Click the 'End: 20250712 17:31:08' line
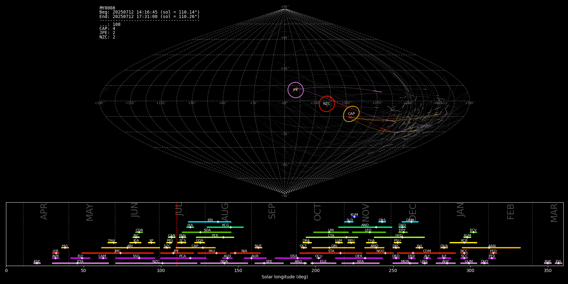Image resolution: width=568 pixels, height=284 pixels. tap(150, 16)
